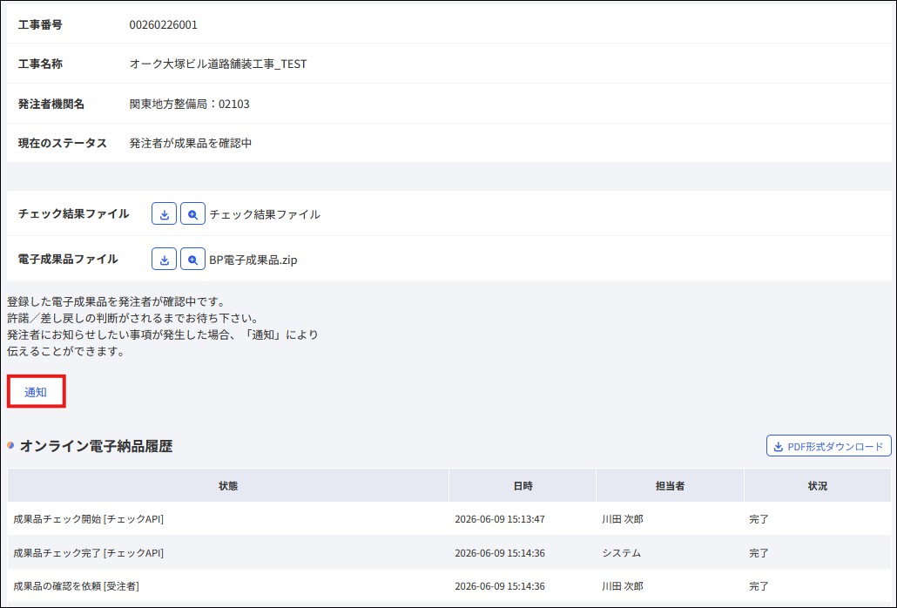This screenshot has width=897, height=608.
Task: Click 成果品チェック完了 [チェックAPI] row
Action: click(x=449, y=553)
